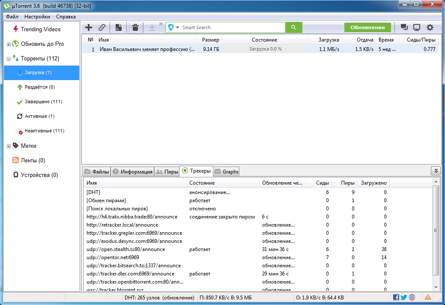Click Обновить до Pro in the sidebar
The height and width of the screenshot is (305, 445).
click(42, 44)
